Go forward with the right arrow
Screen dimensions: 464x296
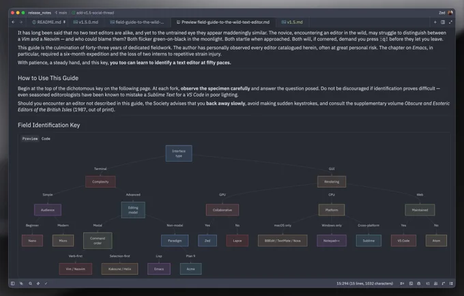[21, 23]
